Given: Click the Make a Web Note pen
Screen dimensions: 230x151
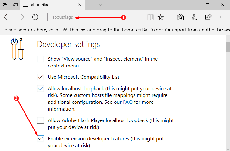Looking at the screenshot, I should pyautogui.click(x=195, y=17).
